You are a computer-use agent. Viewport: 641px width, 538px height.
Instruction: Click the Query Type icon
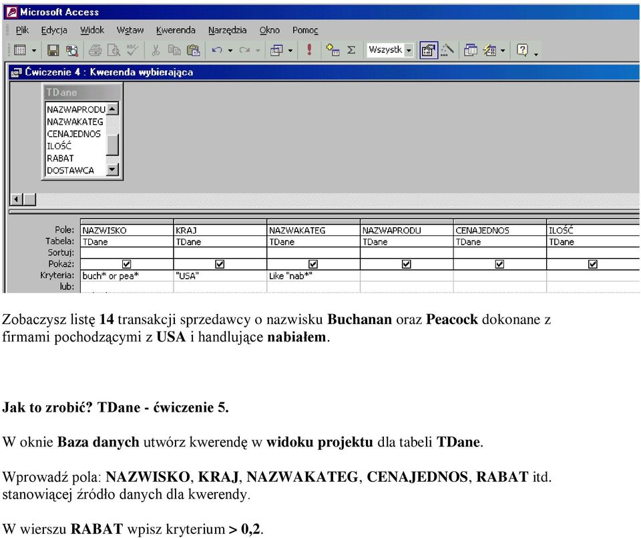pyautogui.click(x=276, y=50)
